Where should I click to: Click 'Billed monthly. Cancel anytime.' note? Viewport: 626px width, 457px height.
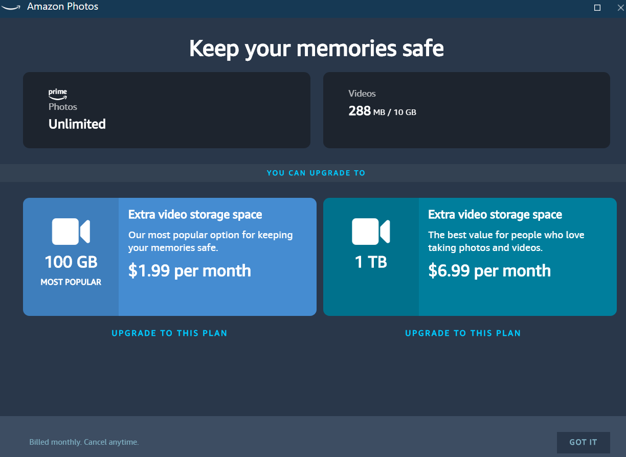click(84, 442)
